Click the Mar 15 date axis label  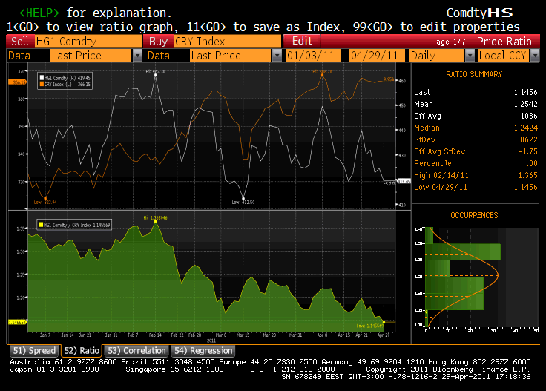tap(243, 335)
